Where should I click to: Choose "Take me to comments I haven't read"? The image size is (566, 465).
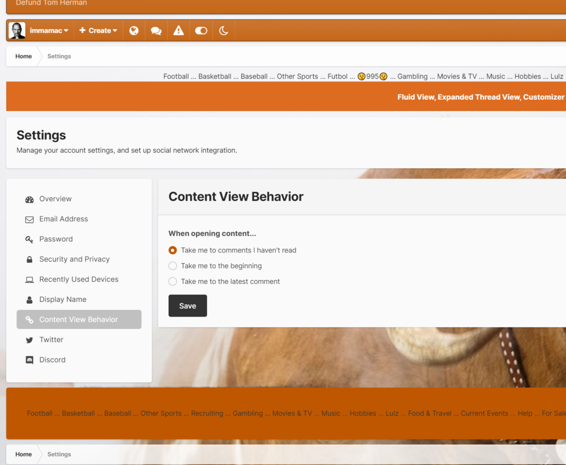(173, 250)
